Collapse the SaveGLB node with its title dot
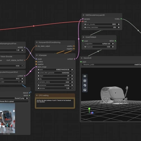 click(x=81, y=58)
